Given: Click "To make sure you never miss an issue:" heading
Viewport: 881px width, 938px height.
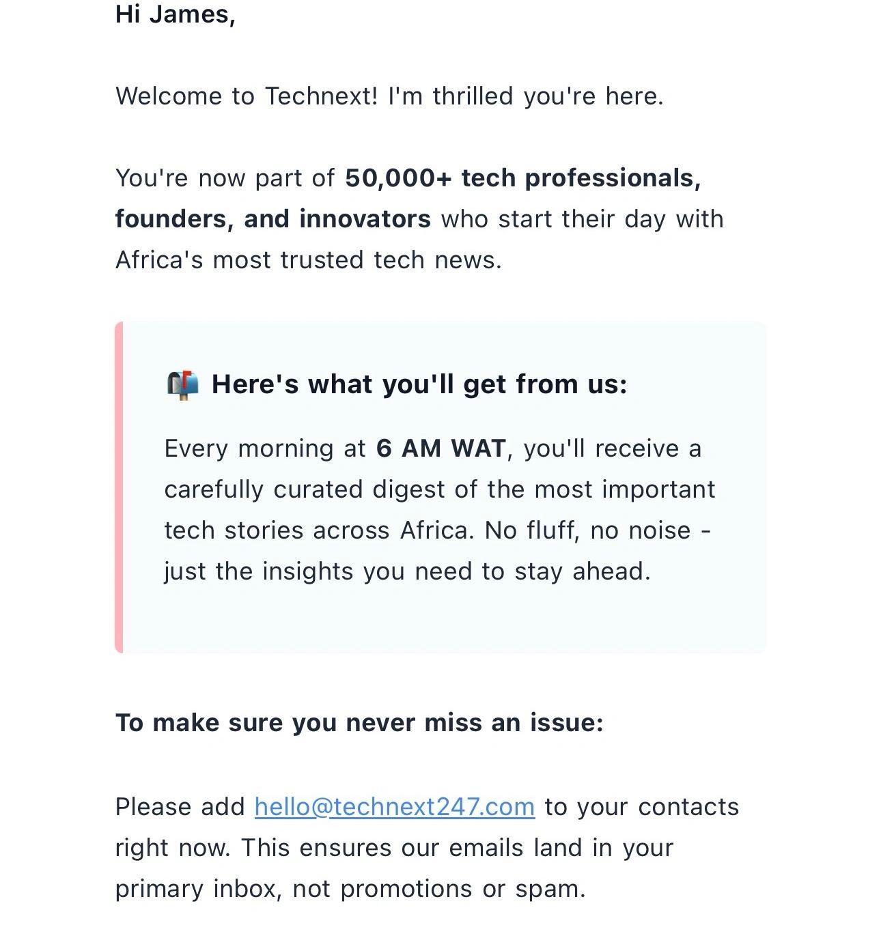Looking at the screenshot, I should 359,722.
